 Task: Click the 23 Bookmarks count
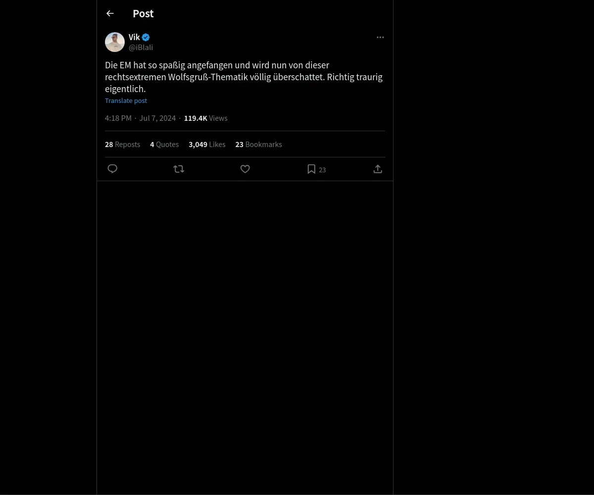tap(258, 145)
